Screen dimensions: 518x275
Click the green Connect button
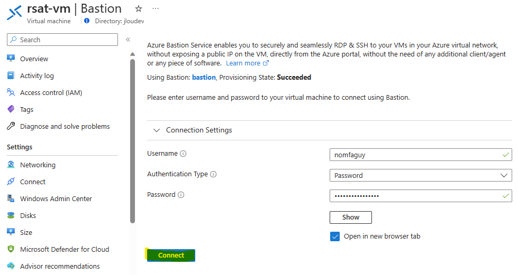pyautogui.click(x=171, y=255)
